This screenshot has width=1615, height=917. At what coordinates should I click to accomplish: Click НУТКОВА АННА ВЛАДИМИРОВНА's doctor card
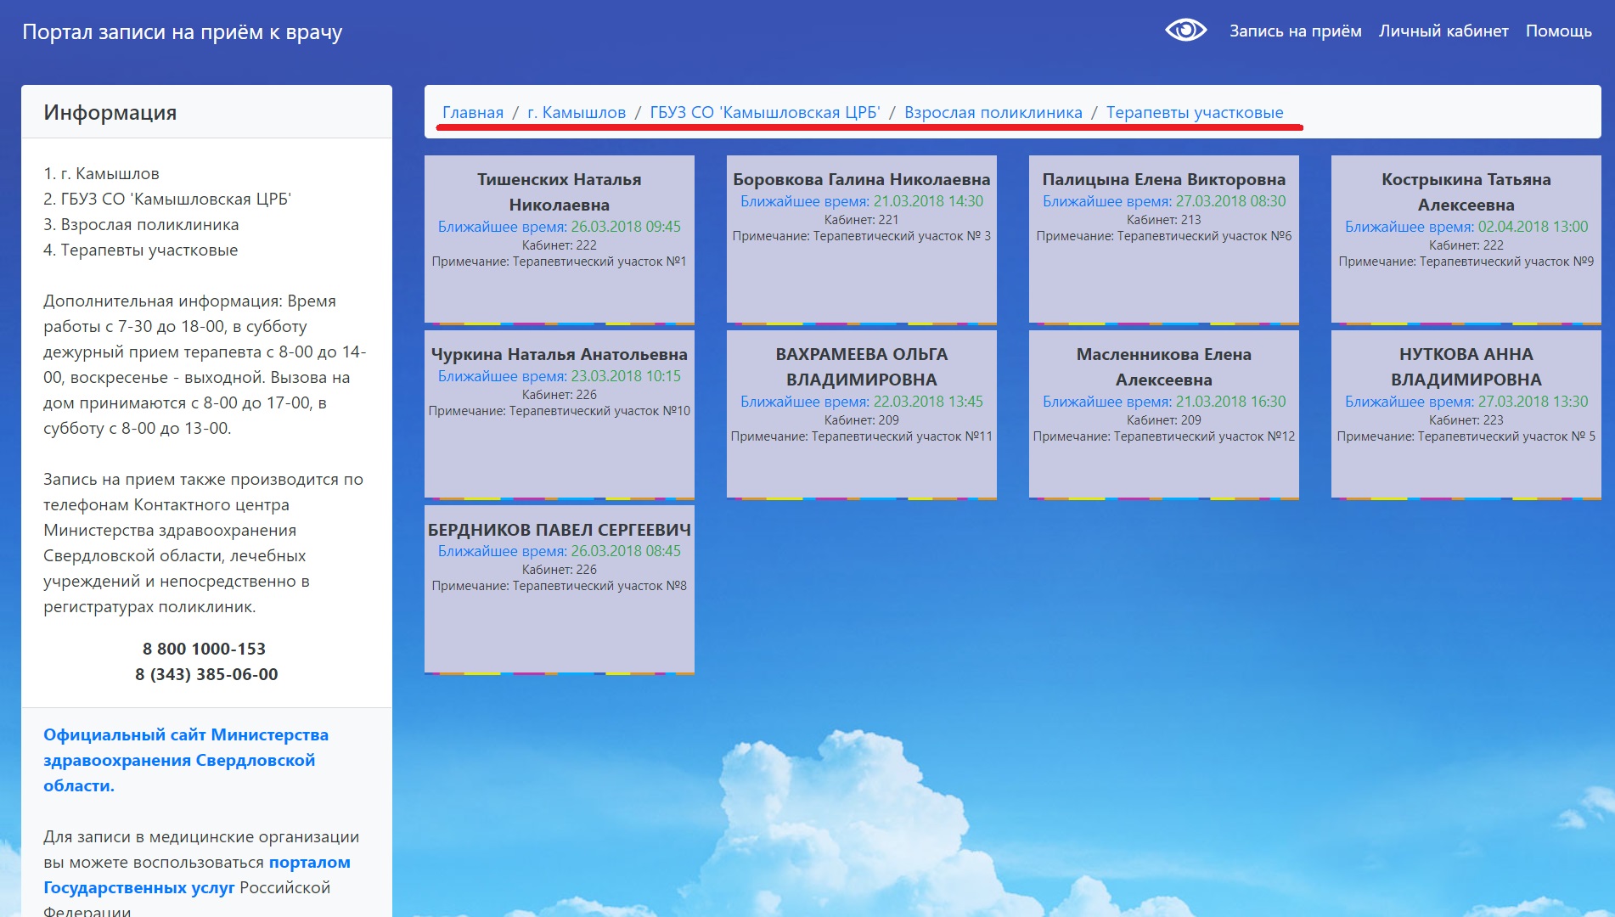pos(1466,413)
